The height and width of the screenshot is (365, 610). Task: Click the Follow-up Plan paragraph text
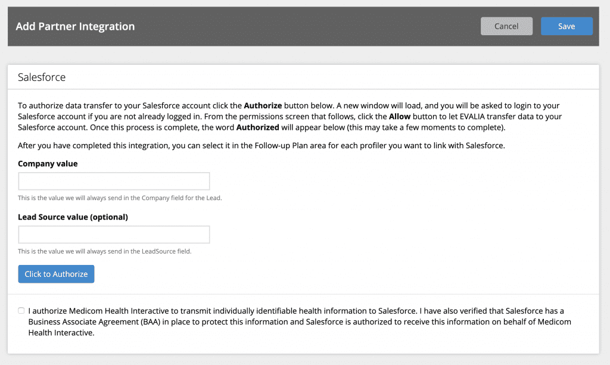coord(262,145)
